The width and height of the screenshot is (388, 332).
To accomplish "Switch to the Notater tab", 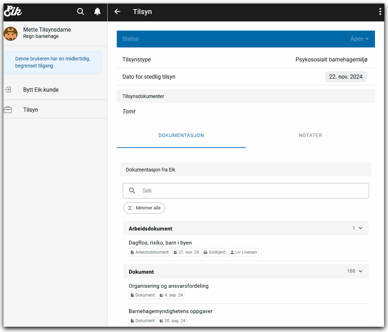I will pos(310,135).
